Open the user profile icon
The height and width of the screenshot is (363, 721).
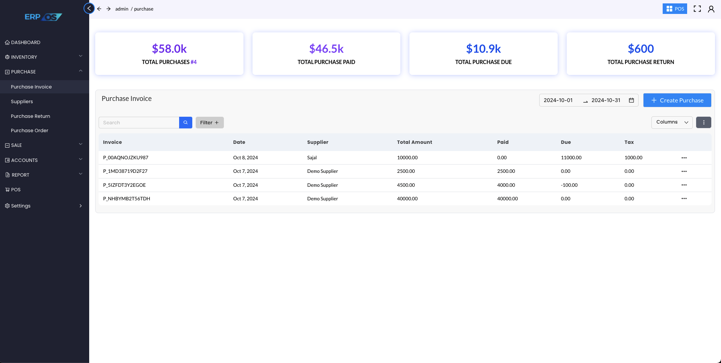pos(711,9)
